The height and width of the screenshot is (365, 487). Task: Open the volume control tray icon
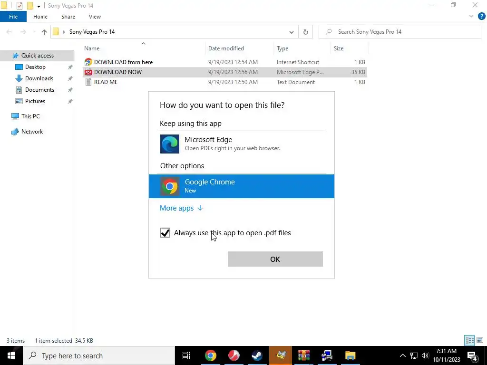coord(425,355)
